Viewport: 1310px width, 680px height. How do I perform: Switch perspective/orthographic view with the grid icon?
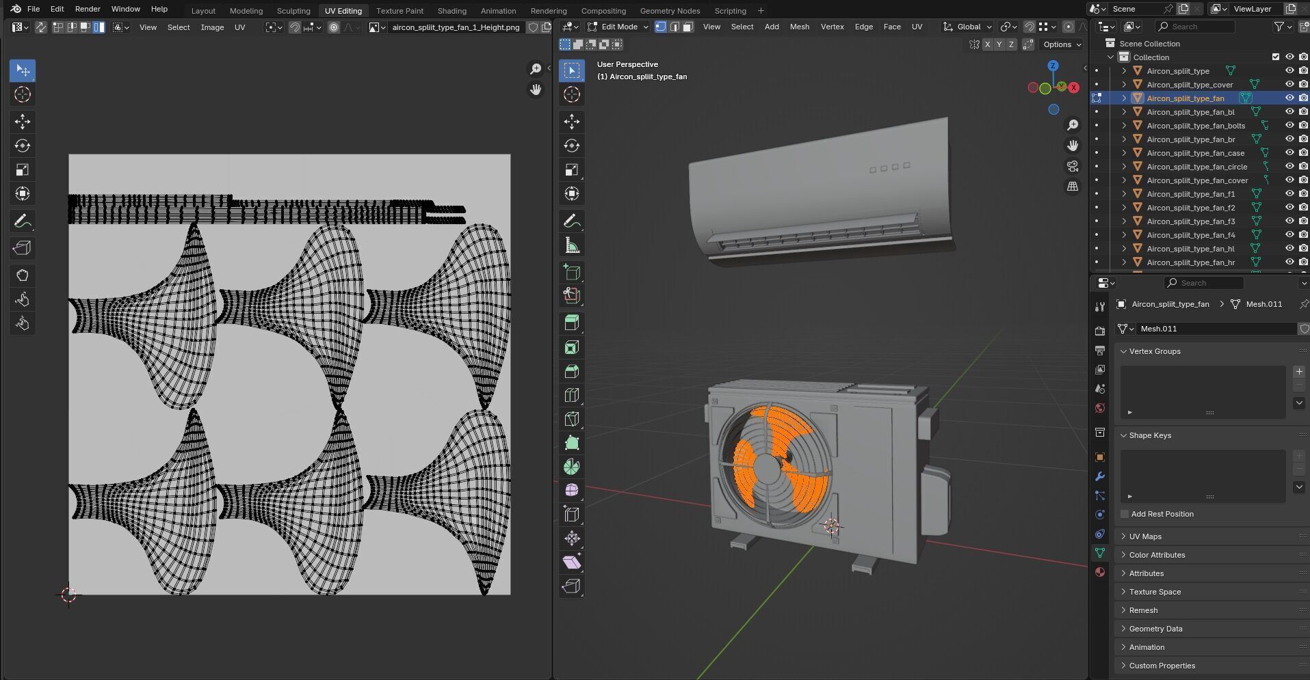[1073, 187]
